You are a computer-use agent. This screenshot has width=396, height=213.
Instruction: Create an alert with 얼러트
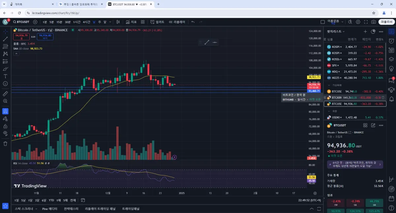(x=157, y=22)
